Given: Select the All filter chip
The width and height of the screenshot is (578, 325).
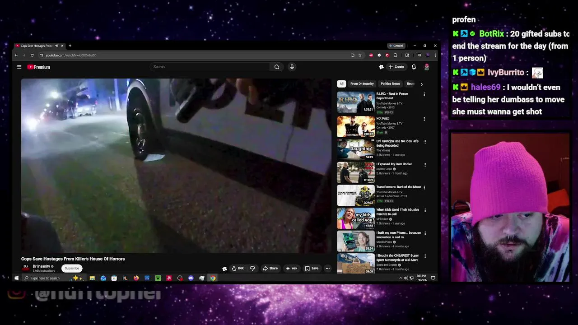Looking at the screenshot, I should (x=341, y=84).
